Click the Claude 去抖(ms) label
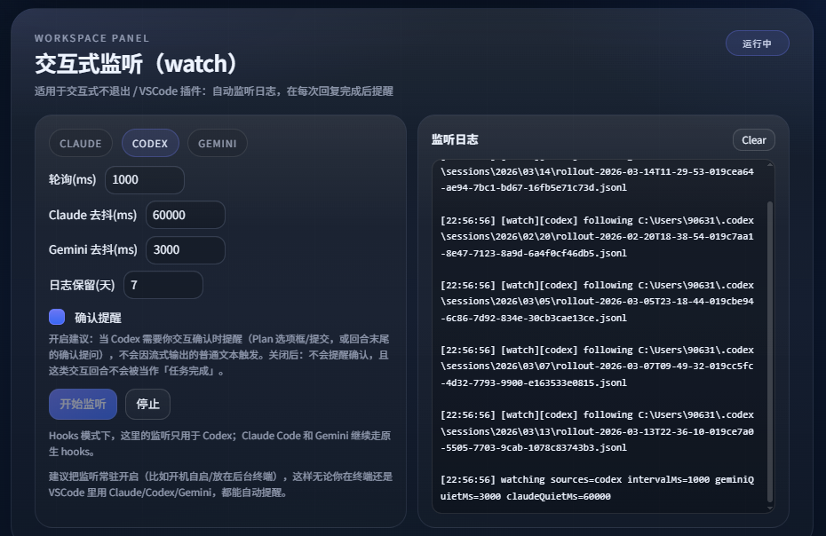This screenshot has height=536, width=826. (92, 215)
